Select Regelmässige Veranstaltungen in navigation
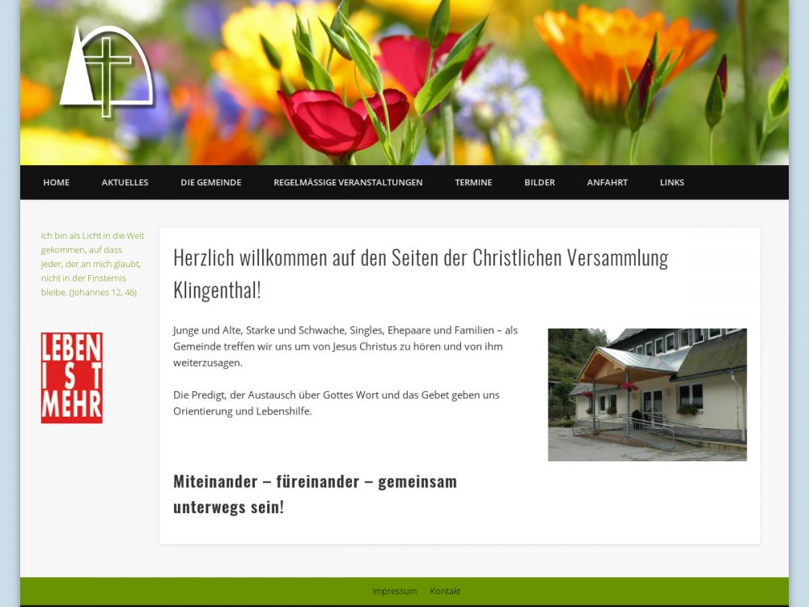Image resolution: width=809 pixels, height=607 pixels. click(348, 182)
